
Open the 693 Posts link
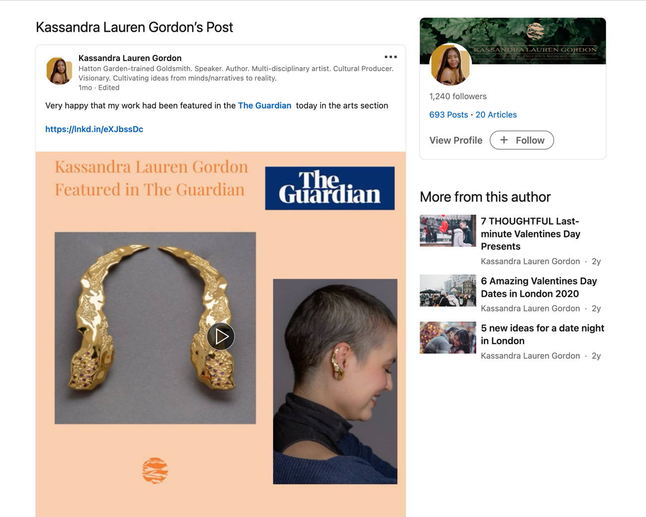[449, 115]
